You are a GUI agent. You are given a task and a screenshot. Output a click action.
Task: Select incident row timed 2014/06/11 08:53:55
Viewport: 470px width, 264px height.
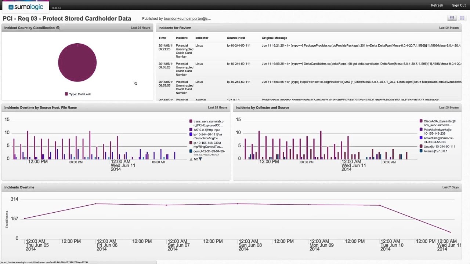tap(309, 87)
